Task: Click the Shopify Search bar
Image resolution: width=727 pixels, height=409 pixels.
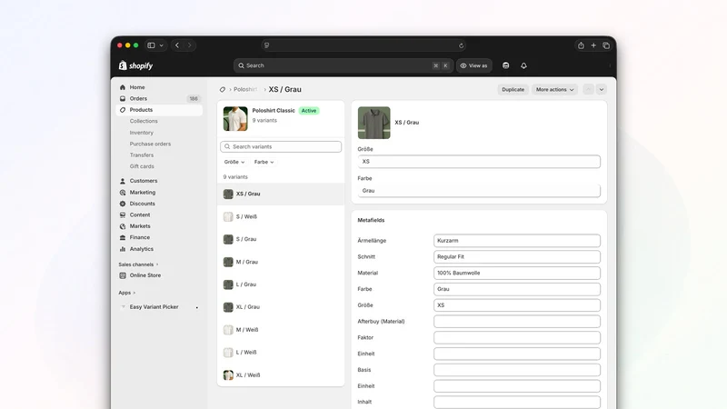Action: (x=344, y=65)
